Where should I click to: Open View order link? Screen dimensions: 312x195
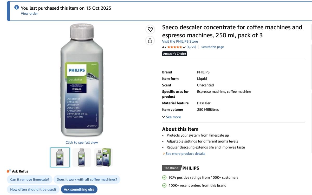click(x=29, y=14)
